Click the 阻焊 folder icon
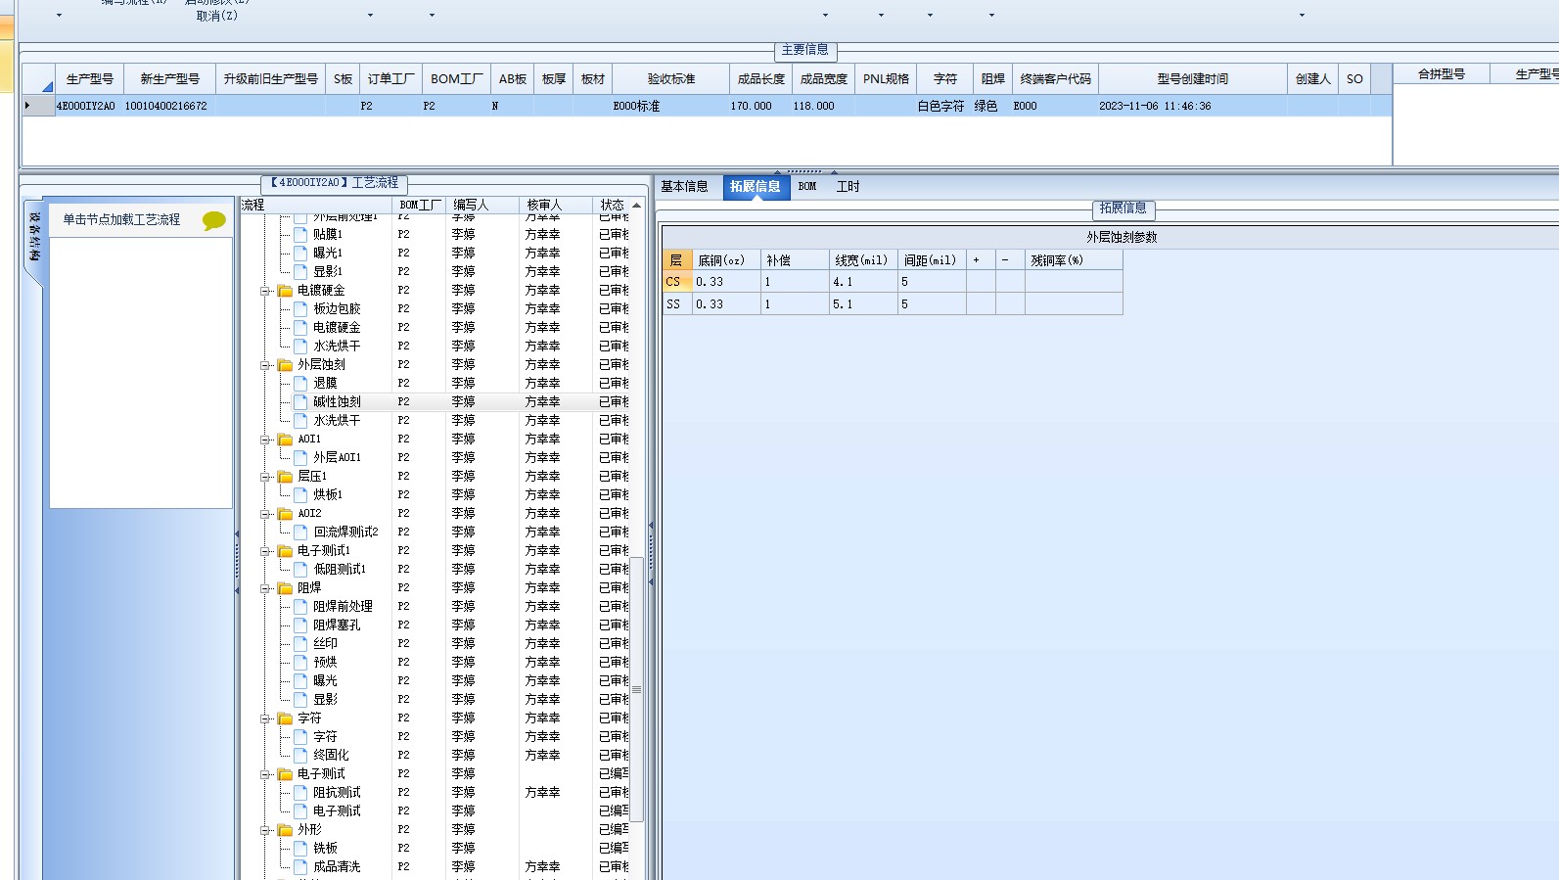This screenshot has height=880, width=1559. pyautogui.click(x=286, y=588)
